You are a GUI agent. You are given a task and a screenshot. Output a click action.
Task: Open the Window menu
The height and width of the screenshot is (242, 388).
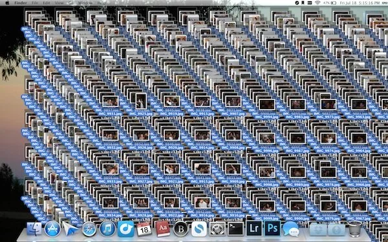tap(85, 3)
